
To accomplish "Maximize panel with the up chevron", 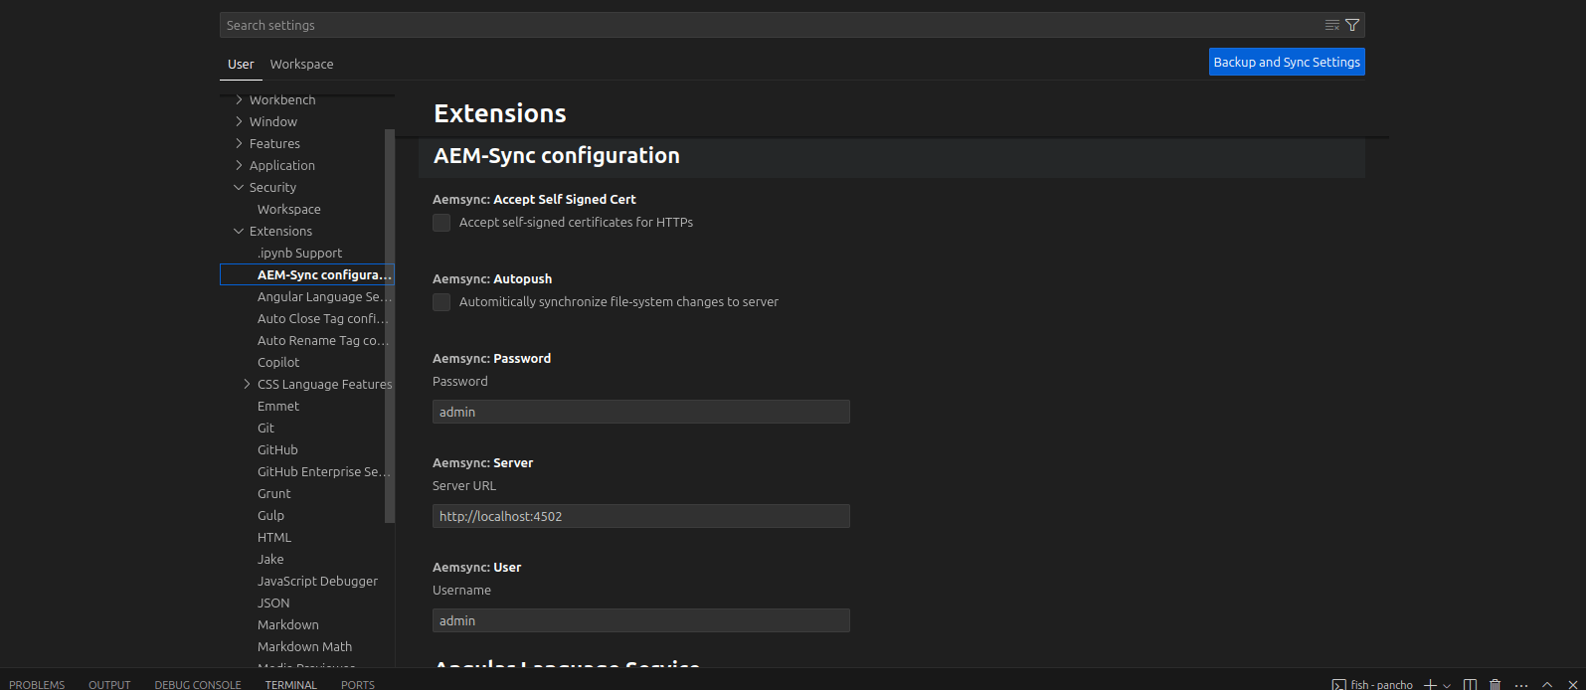I will click(1547, 685).
